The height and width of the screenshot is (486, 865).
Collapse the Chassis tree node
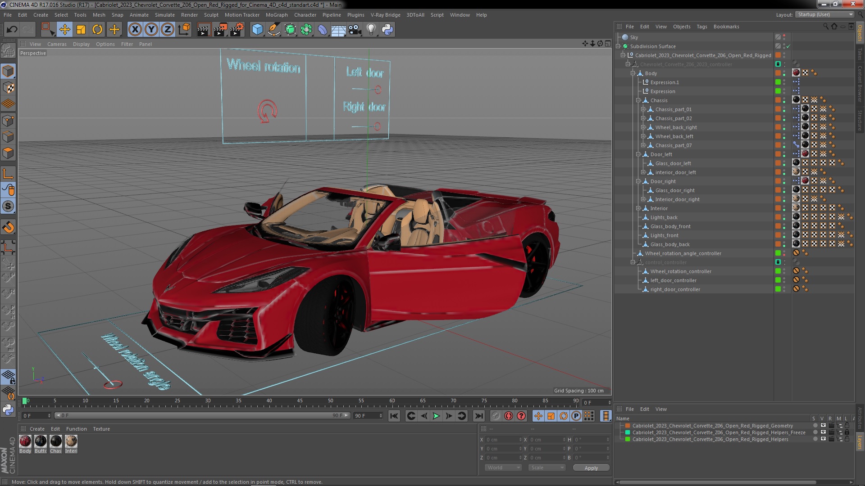click(x=638, y=100)
